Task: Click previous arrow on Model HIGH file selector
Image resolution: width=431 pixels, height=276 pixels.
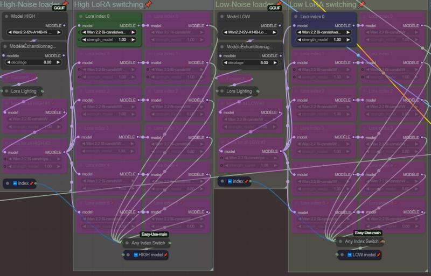Action: 10,32
